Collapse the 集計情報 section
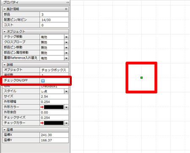This screenshot has height=153, width=190. coord(5,9)
